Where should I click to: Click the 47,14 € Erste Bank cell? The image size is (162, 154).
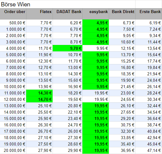[149, 150]
